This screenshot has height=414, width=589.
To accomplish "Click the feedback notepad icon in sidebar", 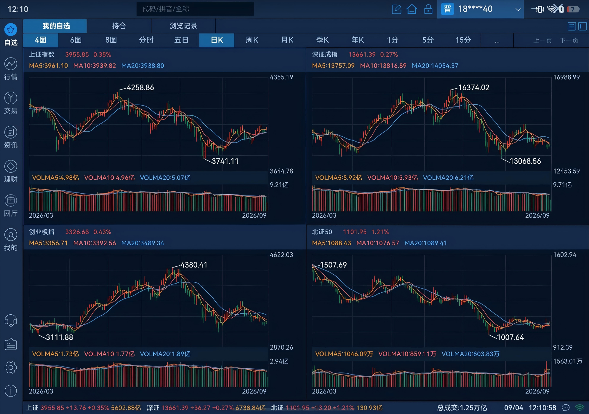I will point(11,344).
